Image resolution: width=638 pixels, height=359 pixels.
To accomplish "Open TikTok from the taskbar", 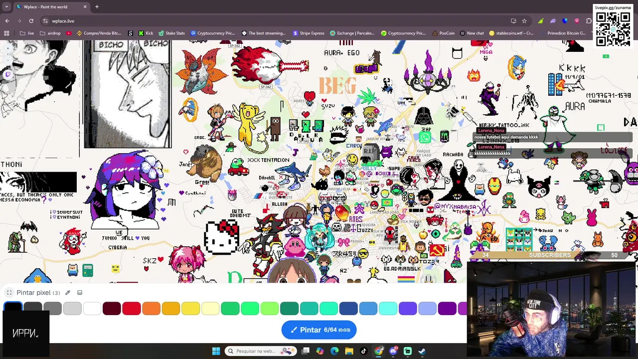I will 363,351.
